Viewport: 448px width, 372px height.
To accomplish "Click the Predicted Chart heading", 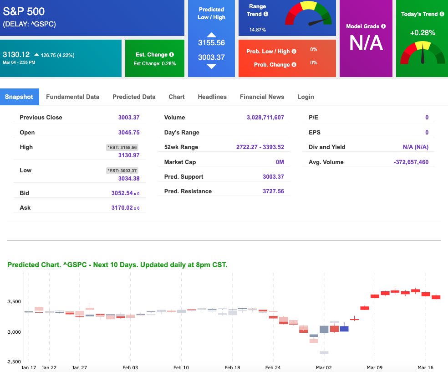I will tap(117, 265).
